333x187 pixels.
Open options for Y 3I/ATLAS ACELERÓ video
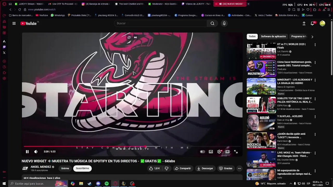315,117
